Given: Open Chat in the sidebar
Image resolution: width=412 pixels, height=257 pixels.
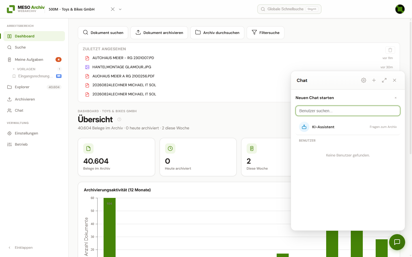Looking at the screenshot, I should coord(34,111).
